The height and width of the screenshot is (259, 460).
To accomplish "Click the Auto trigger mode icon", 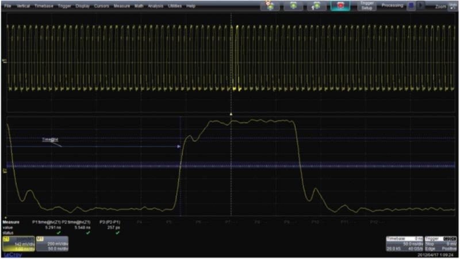I will (x=271, y=6).
